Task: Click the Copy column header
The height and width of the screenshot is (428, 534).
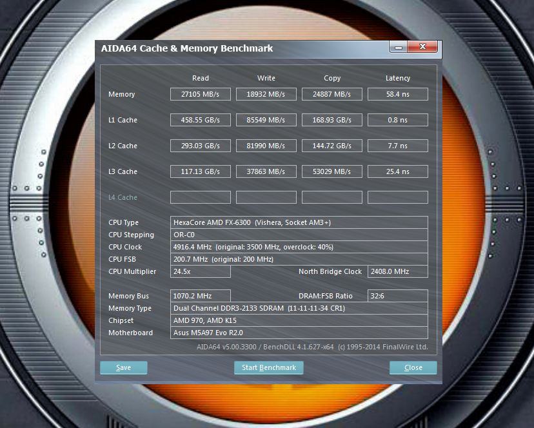Action: tap(332, 78)
